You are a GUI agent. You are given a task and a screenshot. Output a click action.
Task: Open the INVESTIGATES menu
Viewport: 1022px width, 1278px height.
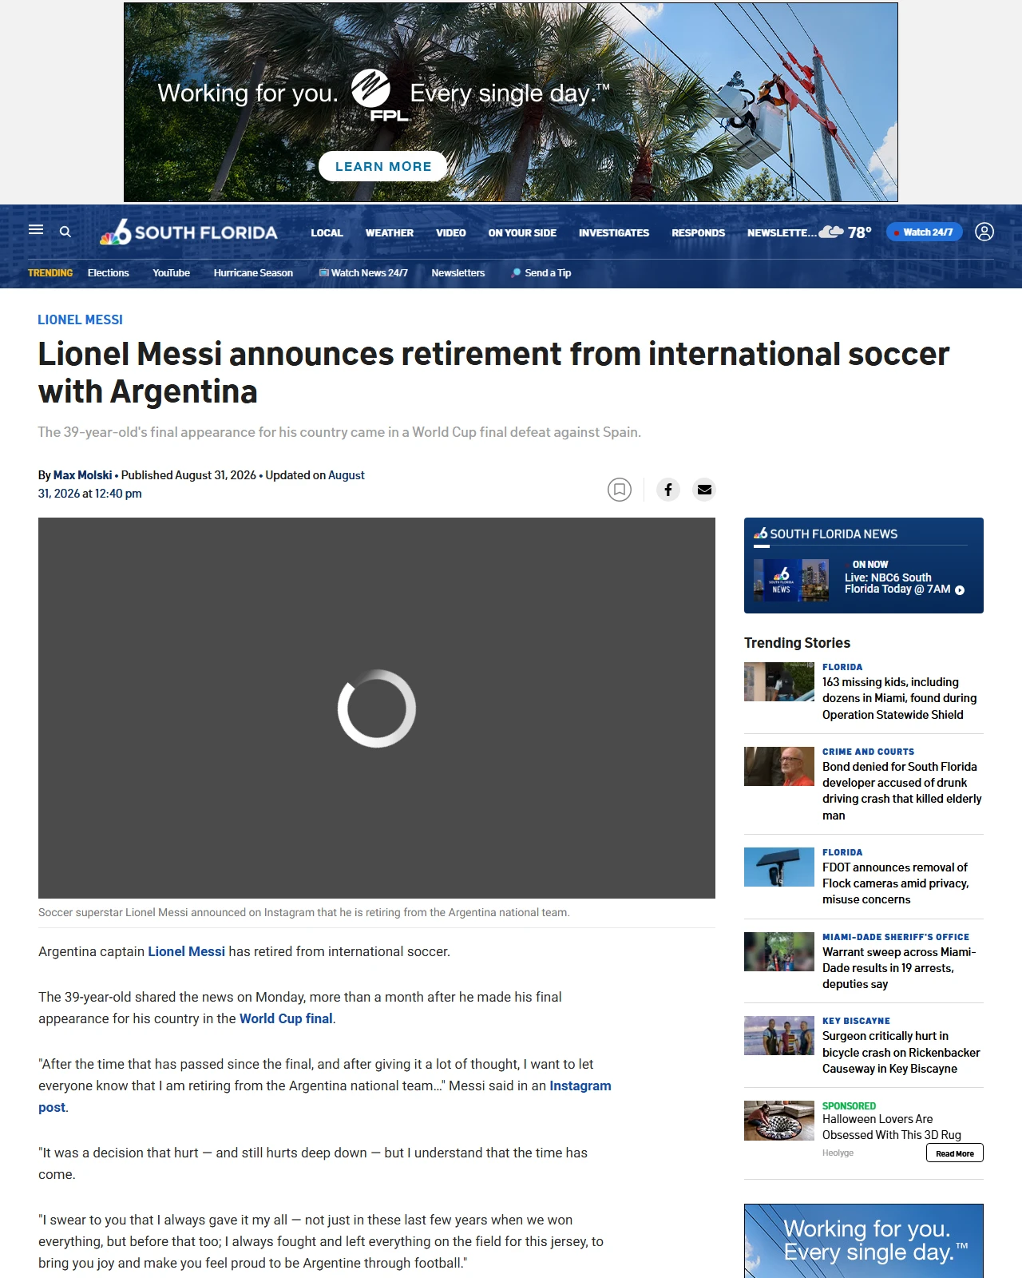coord(614,233)
